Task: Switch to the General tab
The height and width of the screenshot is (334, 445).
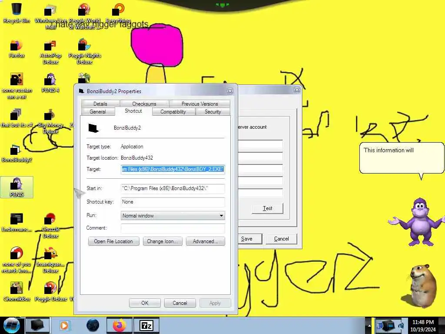Action: coord(98,112)
